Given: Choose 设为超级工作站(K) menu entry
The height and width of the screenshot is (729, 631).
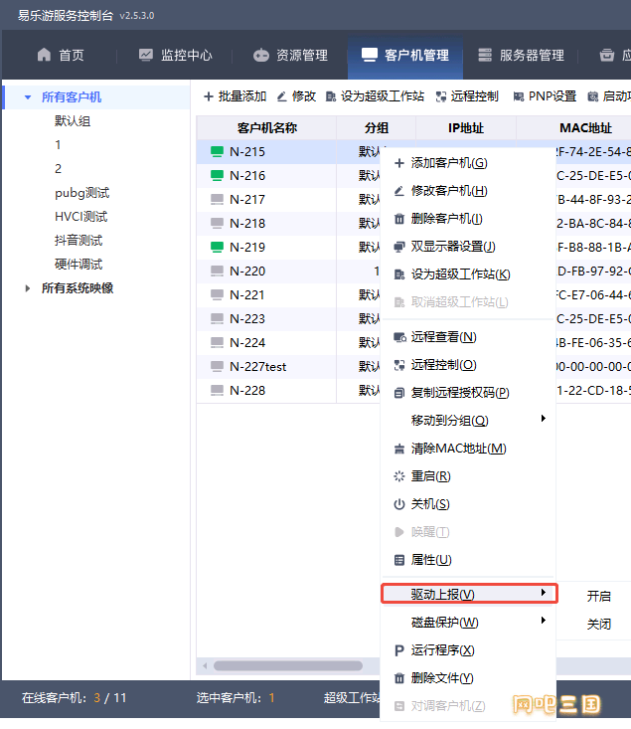Looking at the screenshot, I should tap(468, 274).
